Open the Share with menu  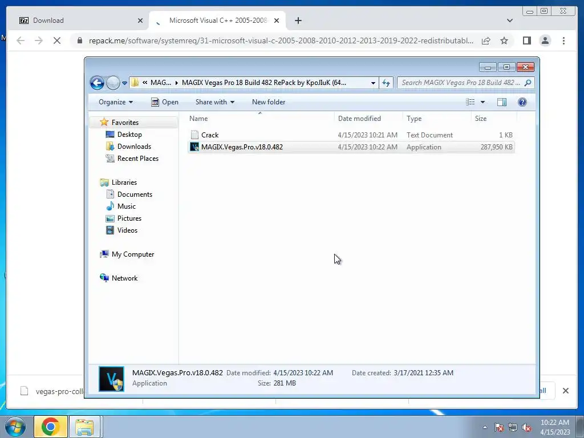[215, 102]
